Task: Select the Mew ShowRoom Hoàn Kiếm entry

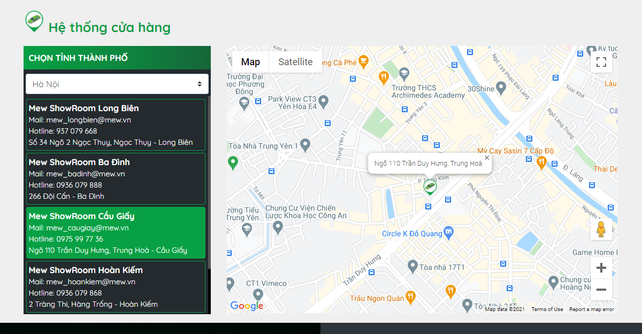Action: pyautogui.click(x=116, y=286)
